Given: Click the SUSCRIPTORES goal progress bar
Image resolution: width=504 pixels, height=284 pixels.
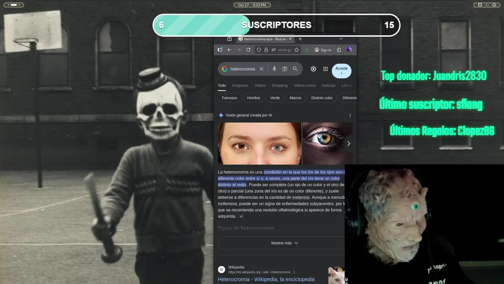Looking at the screenshot, I should [276, 25].
